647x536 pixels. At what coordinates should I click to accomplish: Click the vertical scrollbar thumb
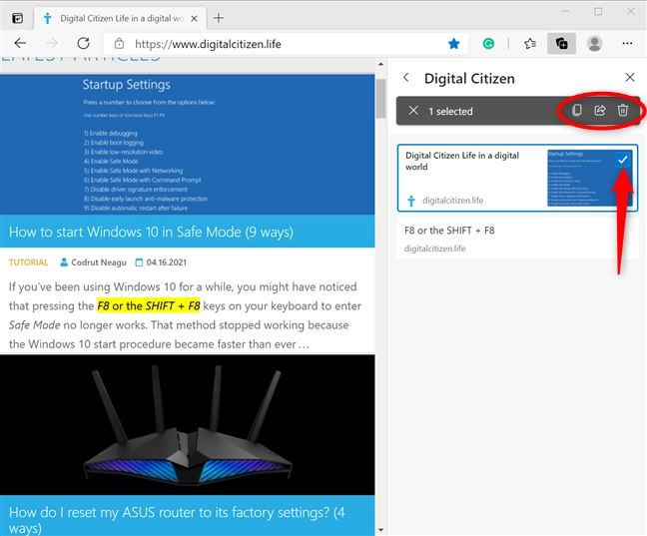(380, 99)
